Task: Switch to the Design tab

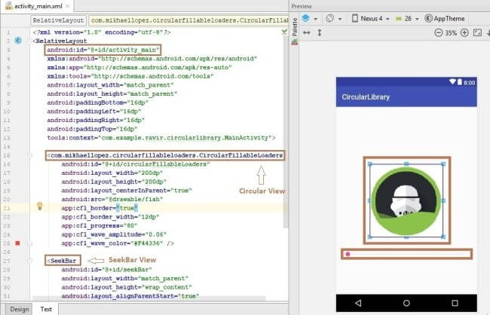Action: (x=20, y=309)
